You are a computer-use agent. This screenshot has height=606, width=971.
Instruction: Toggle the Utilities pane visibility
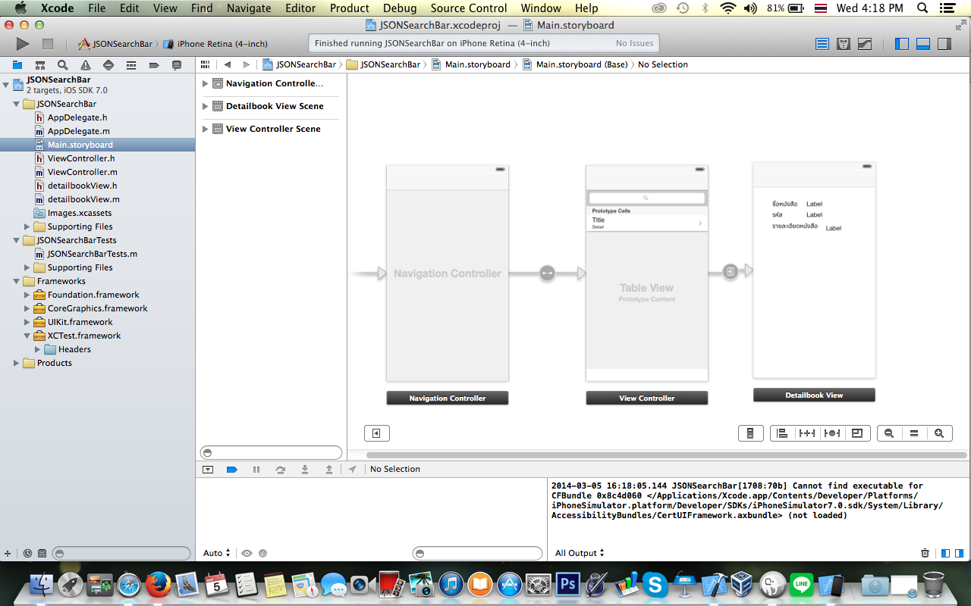click(x=944, y=44)
